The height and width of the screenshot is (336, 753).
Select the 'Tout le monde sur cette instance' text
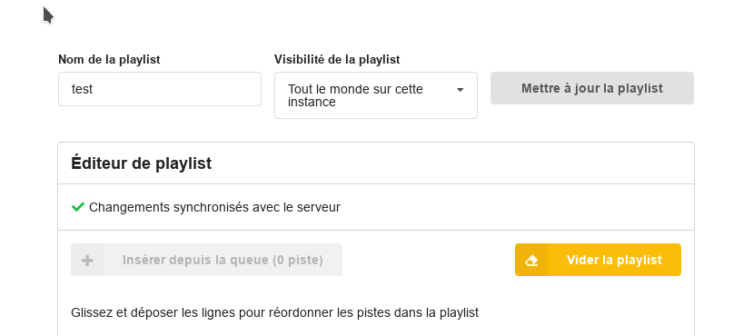tap(355, 95)
